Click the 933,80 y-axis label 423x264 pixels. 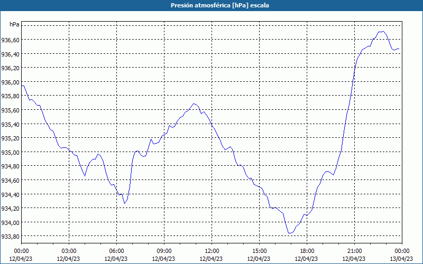tap(10, 237)
